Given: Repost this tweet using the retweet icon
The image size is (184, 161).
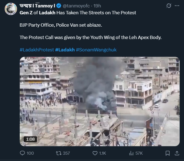Looking at the screenshot, I should 59,153.
